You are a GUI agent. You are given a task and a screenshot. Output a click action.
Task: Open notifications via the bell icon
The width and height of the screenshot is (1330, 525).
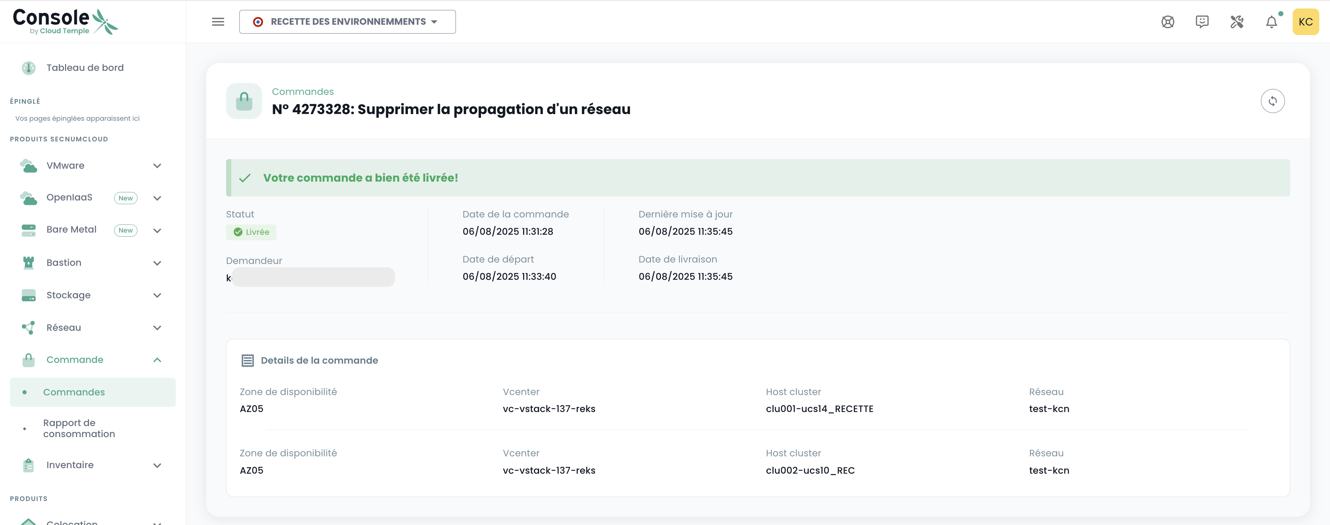pos(1271,22)
